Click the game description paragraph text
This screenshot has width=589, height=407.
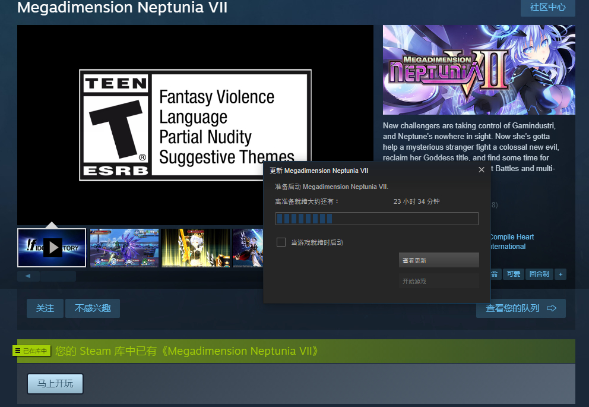click(471, 147)
